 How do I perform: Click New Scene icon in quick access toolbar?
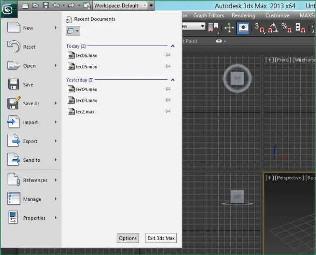[x=25, y=5]
